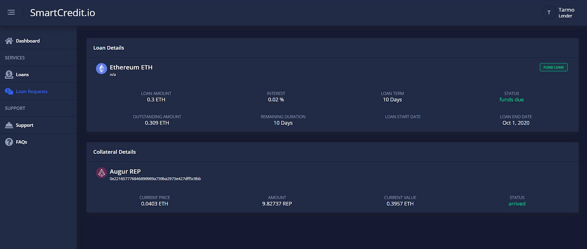The width and height of the screenshot is (587, 249).
Task: Click the Loans money bag icon
Action: [9, 75]
